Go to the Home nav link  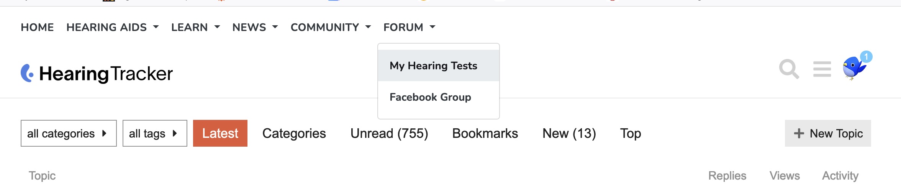tap(37, 27)
